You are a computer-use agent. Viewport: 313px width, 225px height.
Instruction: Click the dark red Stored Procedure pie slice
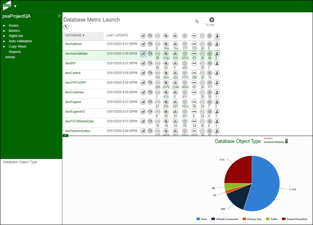(x=241, y=172)
